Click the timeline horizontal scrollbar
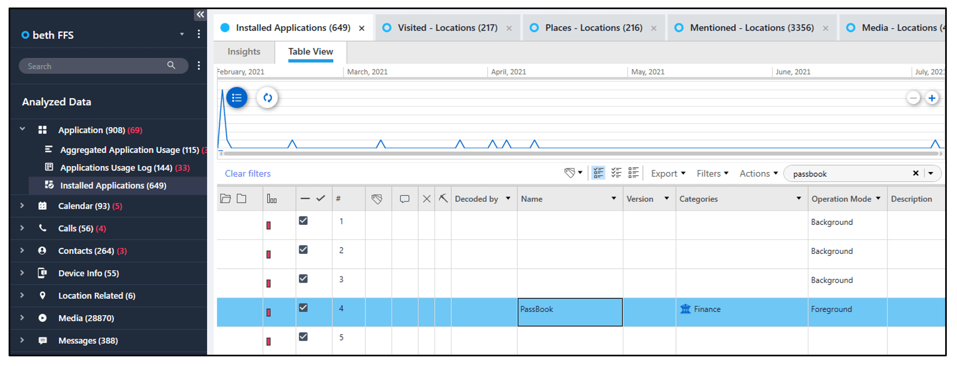The image size is (957, 366). click(x=580, y=154)
